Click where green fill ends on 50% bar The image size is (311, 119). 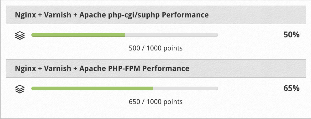tap(125, 35)
